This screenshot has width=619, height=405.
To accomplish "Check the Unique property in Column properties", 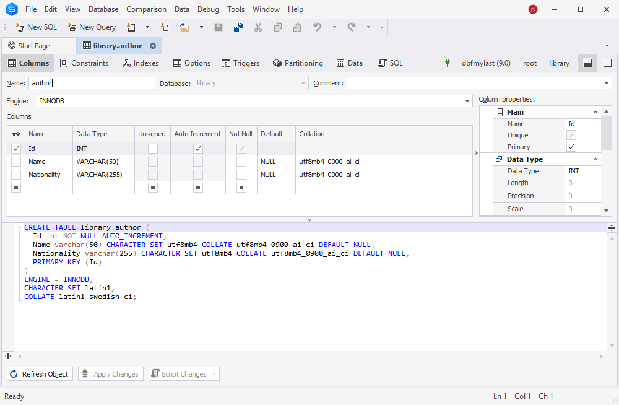I will click(571, 135).
